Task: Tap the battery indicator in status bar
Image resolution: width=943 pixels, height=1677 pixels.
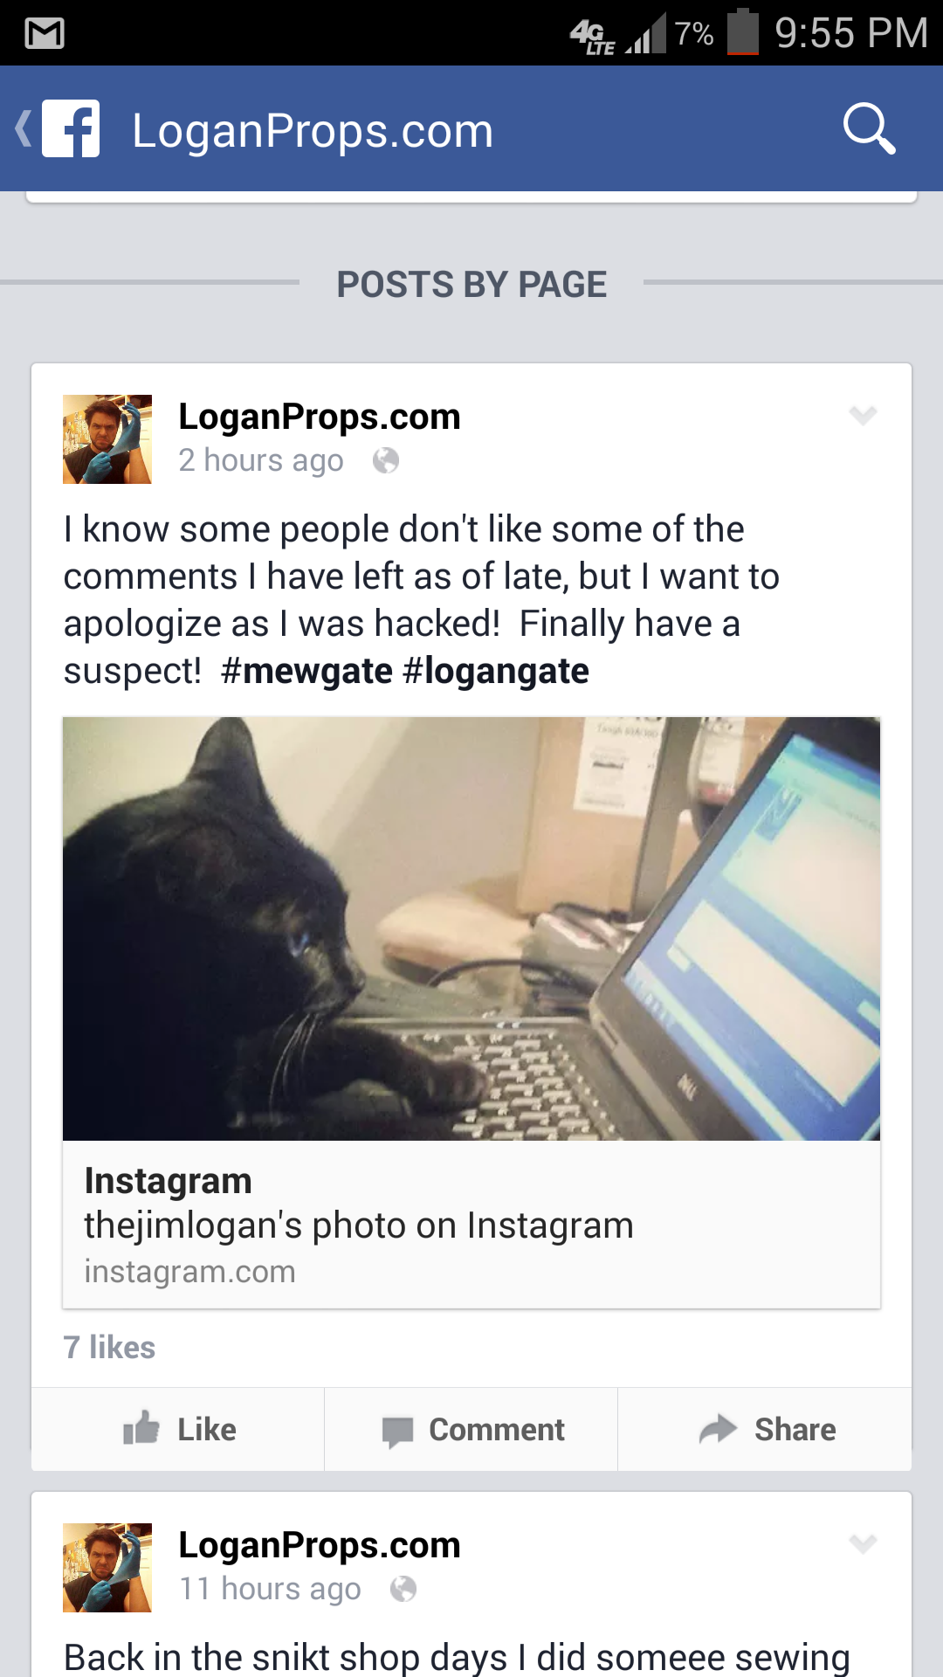Action: tap(743, 32)
